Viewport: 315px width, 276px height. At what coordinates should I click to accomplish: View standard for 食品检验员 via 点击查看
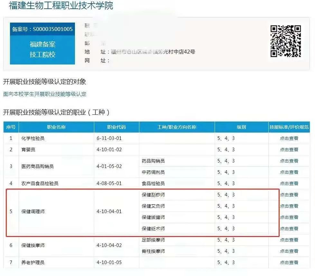[289, 183]
